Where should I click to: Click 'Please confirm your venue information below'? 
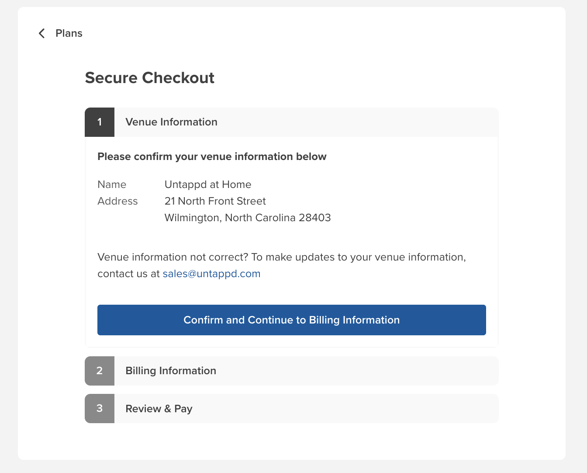coord(212,157)
